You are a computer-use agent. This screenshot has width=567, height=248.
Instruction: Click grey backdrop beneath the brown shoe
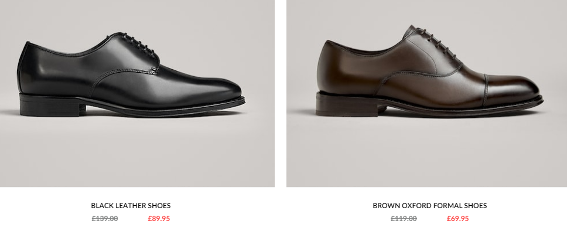[426, 152]
